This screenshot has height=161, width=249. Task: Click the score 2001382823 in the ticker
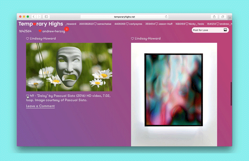click(86, 24)
